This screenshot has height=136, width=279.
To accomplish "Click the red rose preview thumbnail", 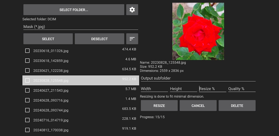I will [x=198, y=31].
